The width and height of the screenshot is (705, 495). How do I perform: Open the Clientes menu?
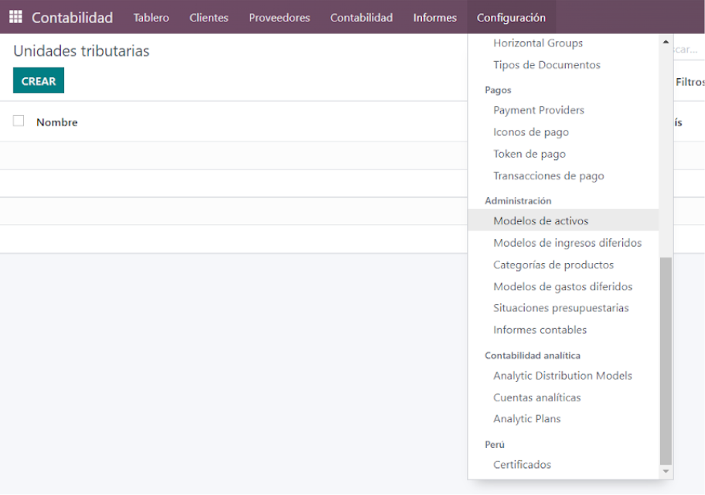[x=209, y=18]
